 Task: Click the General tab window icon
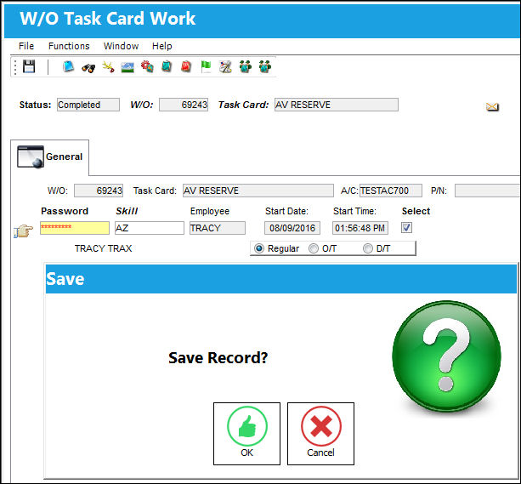coord(31,157)
